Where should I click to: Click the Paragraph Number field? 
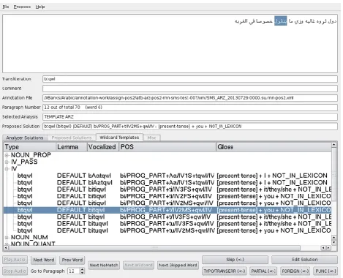[190, 108]
